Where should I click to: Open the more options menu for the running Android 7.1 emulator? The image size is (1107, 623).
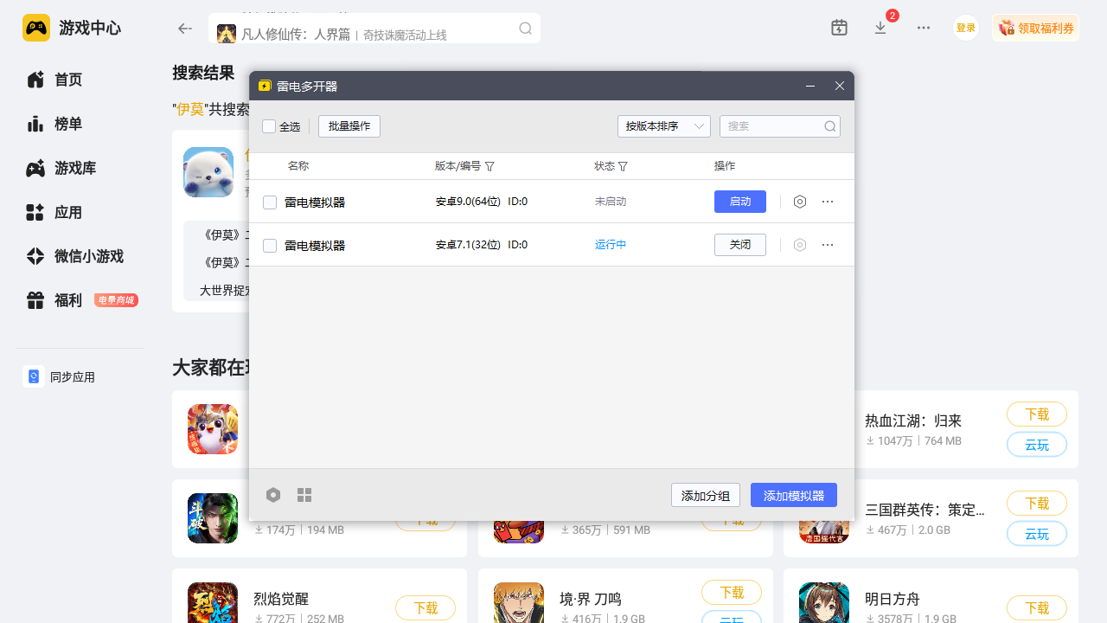[x=828, y=245]
